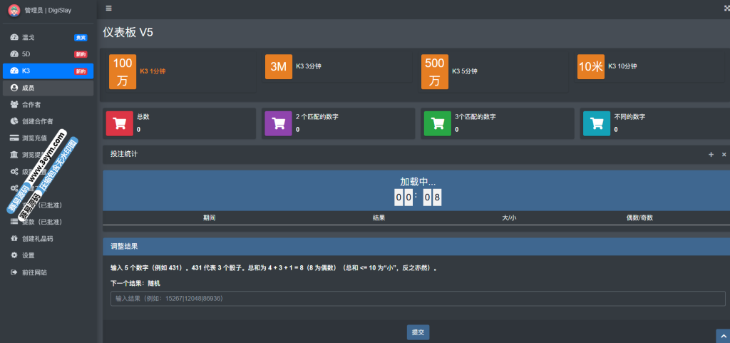Open 设置 via the gear icon in sidebar
The height and width of the screenshot is (343, 730).
pyautogui.click(x=14, y=255)
